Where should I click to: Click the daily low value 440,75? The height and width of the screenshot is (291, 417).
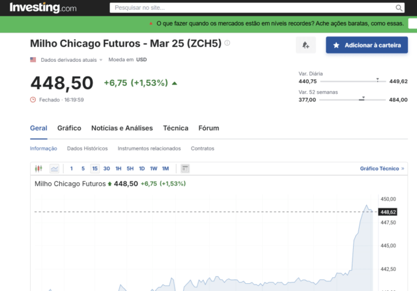pos(308,81)
